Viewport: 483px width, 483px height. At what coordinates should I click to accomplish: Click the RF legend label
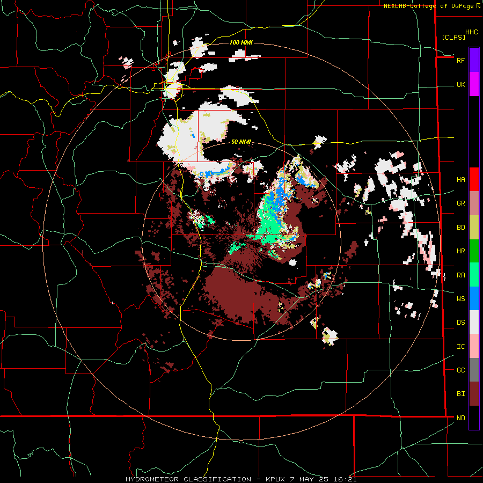pyautogui.click(x=460, y=60)
